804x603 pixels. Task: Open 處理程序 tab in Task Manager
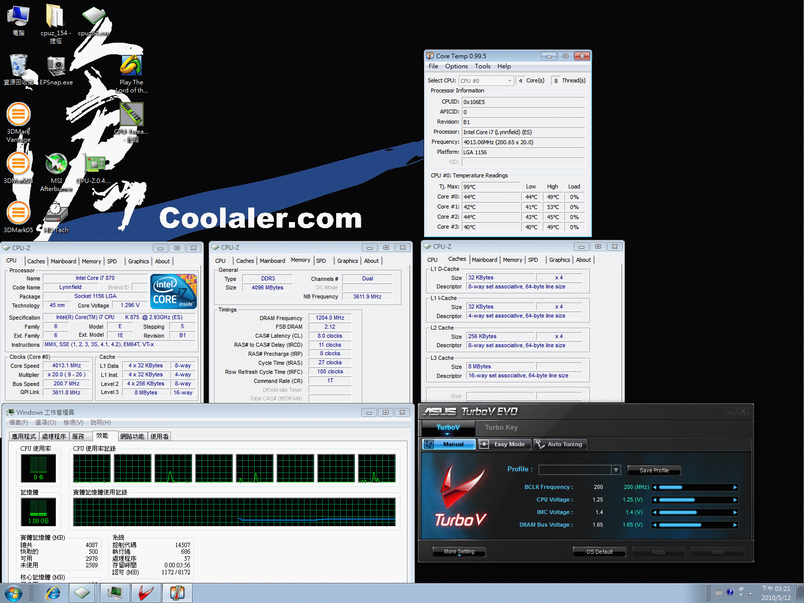(54, 436)
